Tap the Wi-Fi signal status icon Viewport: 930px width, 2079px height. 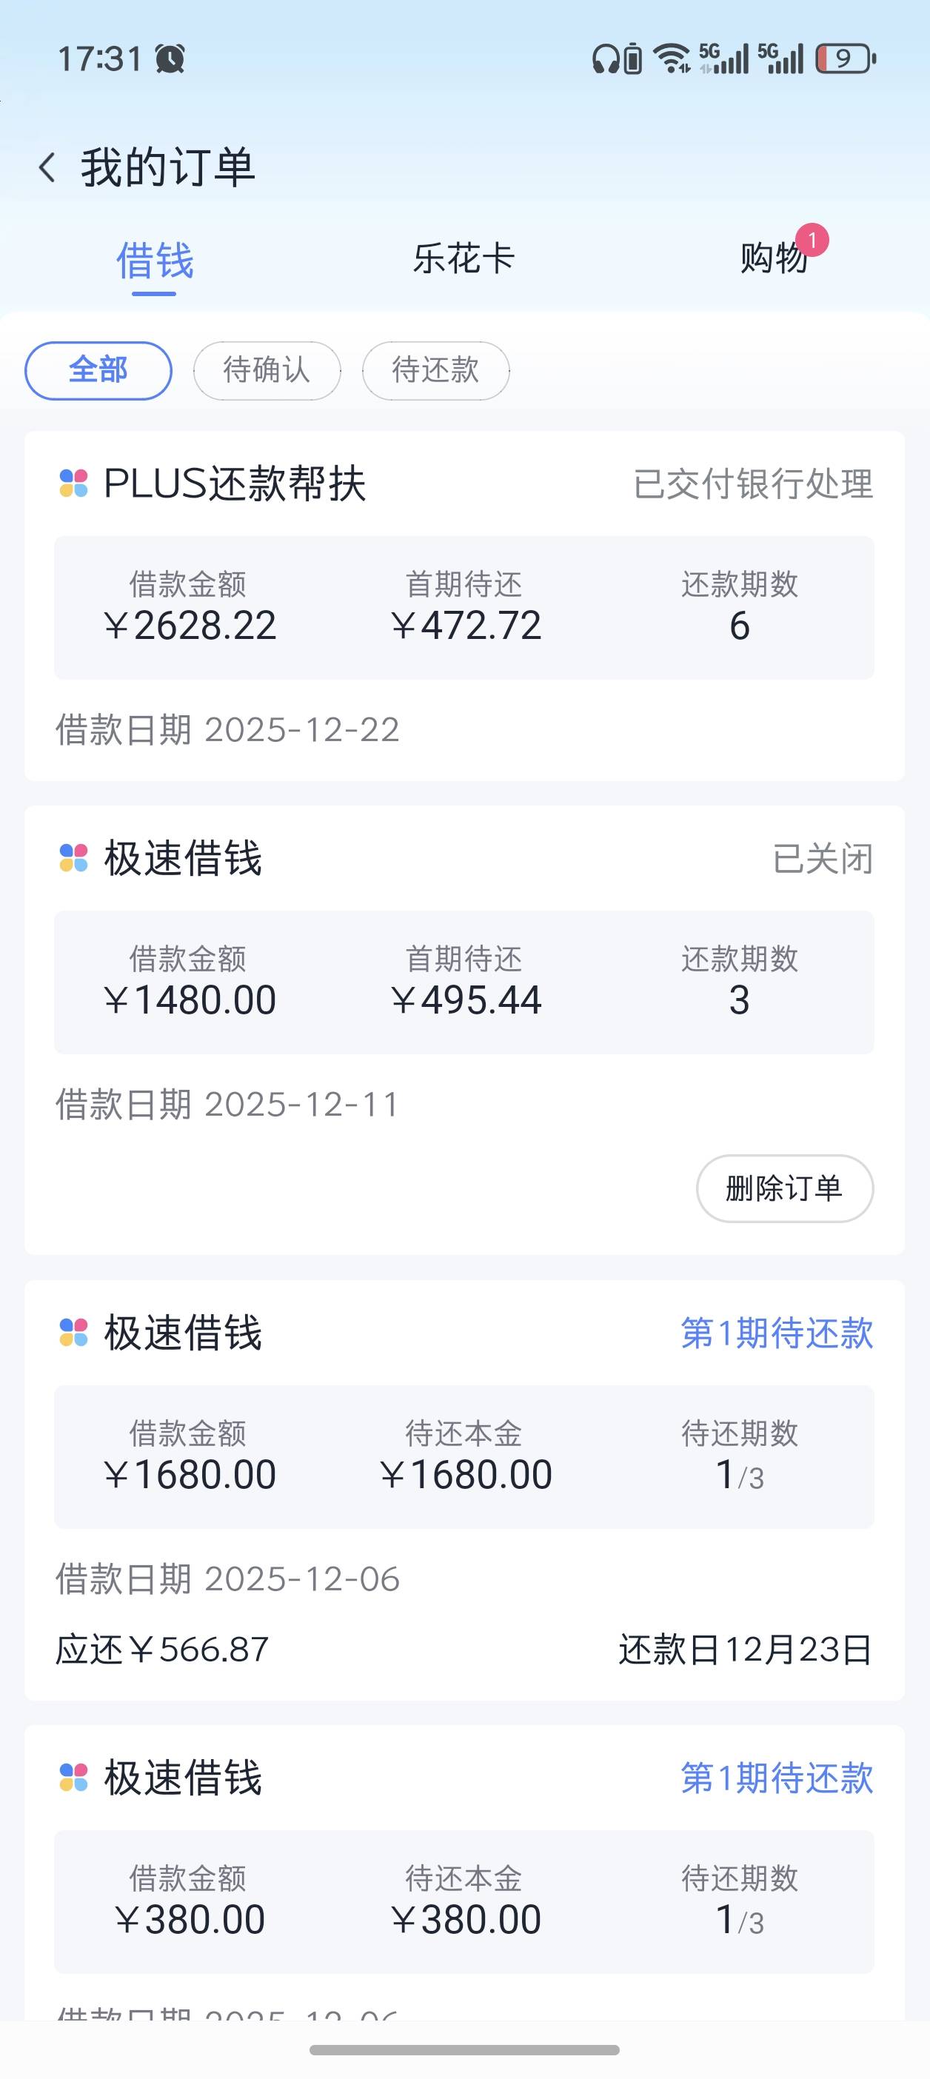click(x=672, y=59)
